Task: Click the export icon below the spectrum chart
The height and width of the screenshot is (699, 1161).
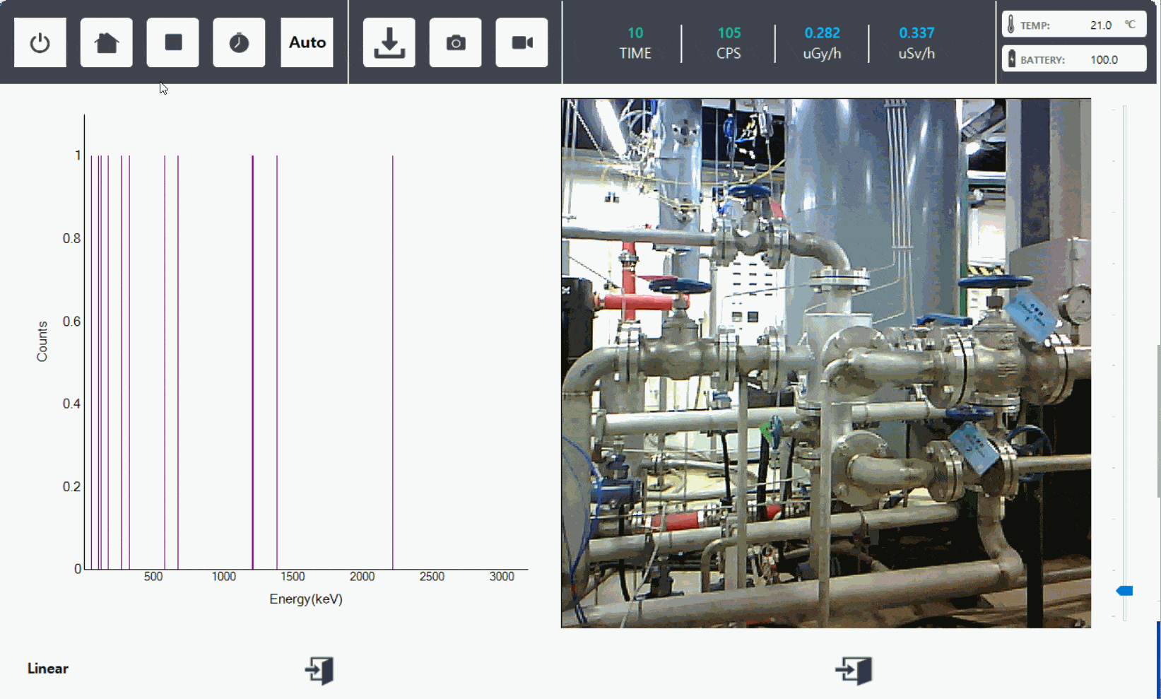Action: [319, 670]
